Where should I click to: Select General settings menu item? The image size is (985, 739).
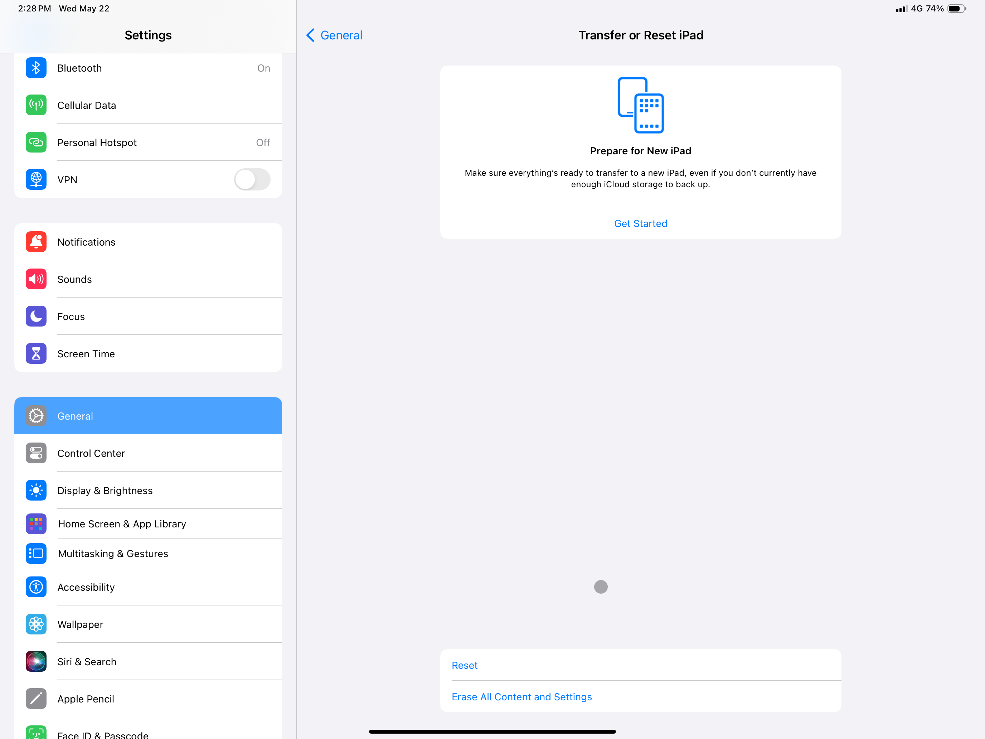147,416
